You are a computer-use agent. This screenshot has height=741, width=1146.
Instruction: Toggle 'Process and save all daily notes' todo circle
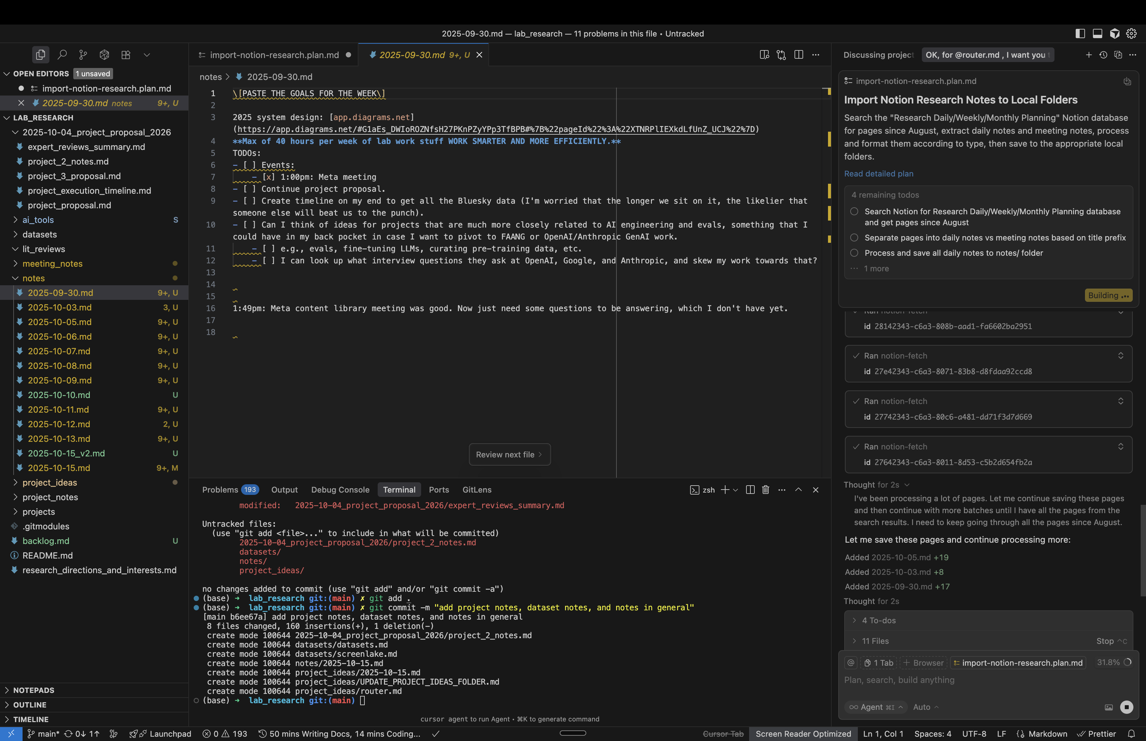pyautogui.click(x=854, y=253)
